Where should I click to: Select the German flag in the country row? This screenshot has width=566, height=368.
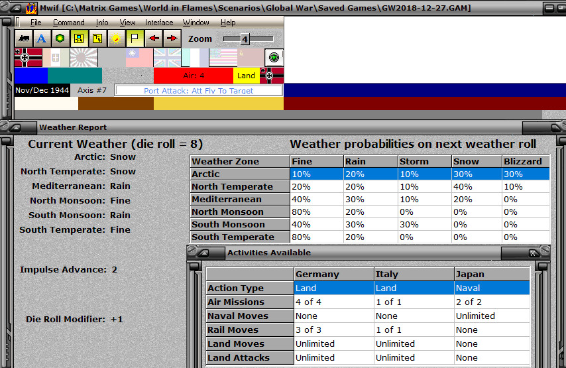(28, 58)
